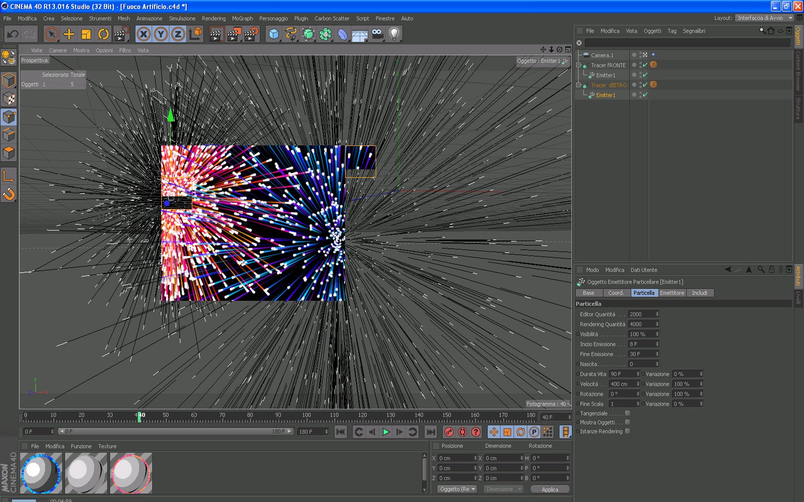Toggle the X axis lock

[x=144, y=34]
